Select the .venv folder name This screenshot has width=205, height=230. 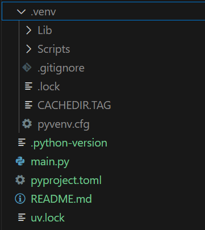(43, 12)
